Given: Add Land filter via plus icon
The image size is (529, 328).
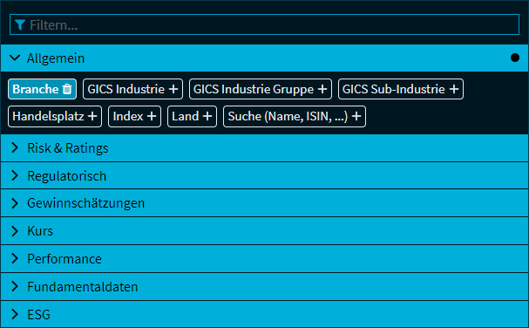Looking at the screenshot, I should 207,117.
